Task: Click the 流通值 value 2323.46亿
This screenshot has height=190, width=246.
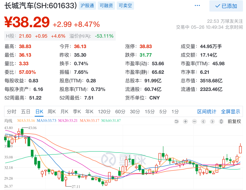Action: [211, 89]
